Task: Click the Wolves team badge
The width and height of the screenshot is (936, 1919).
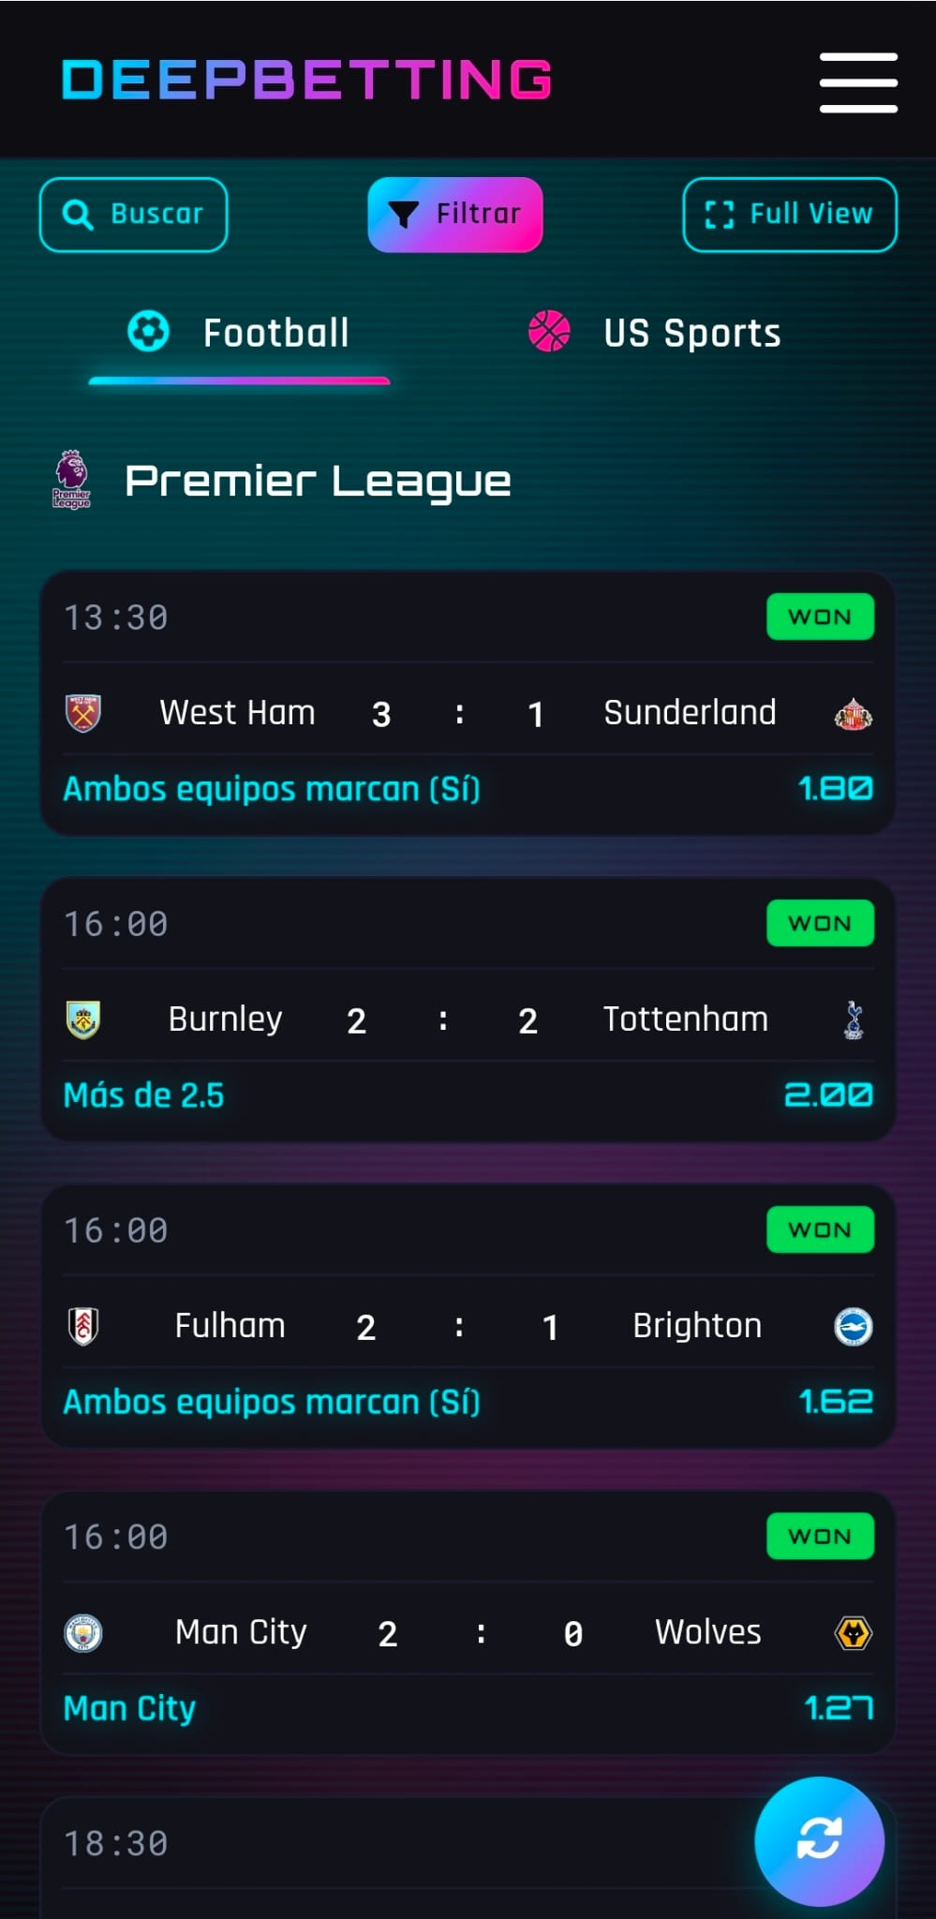Action: (x=853, y=1633)
